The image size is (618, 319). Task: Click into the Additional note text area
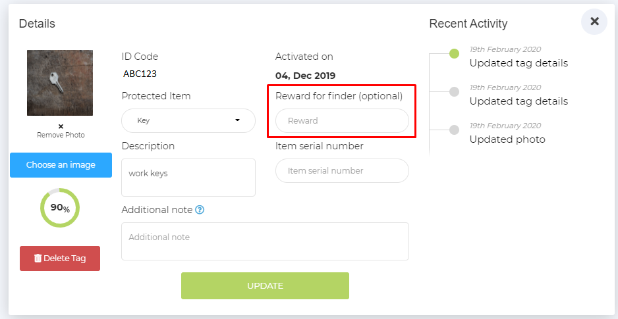click(265, 241)
